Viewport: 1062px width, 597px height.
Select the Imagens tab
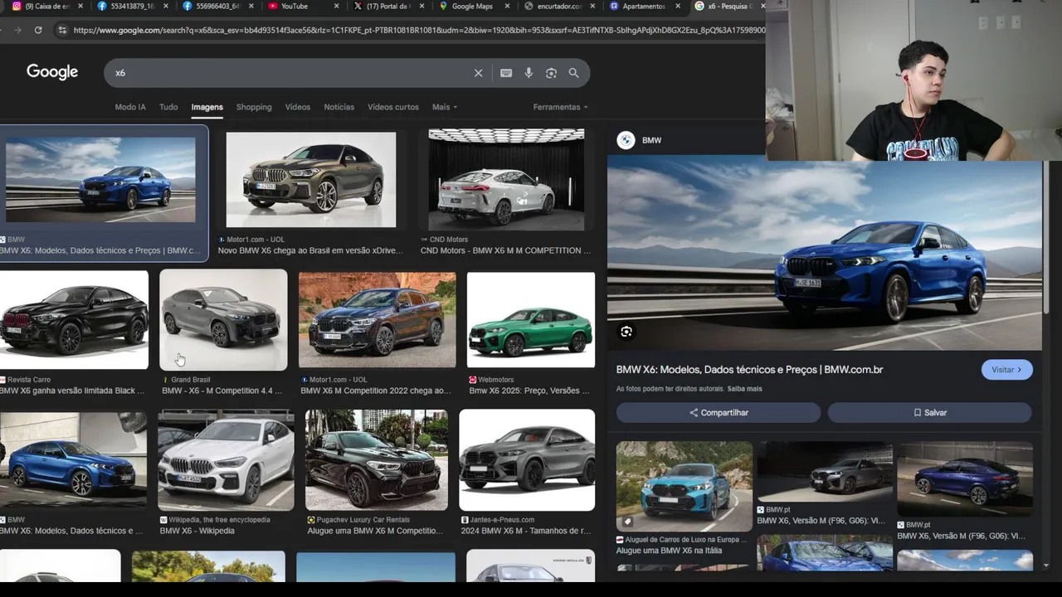pyautogui.click(x=207, y=107)
